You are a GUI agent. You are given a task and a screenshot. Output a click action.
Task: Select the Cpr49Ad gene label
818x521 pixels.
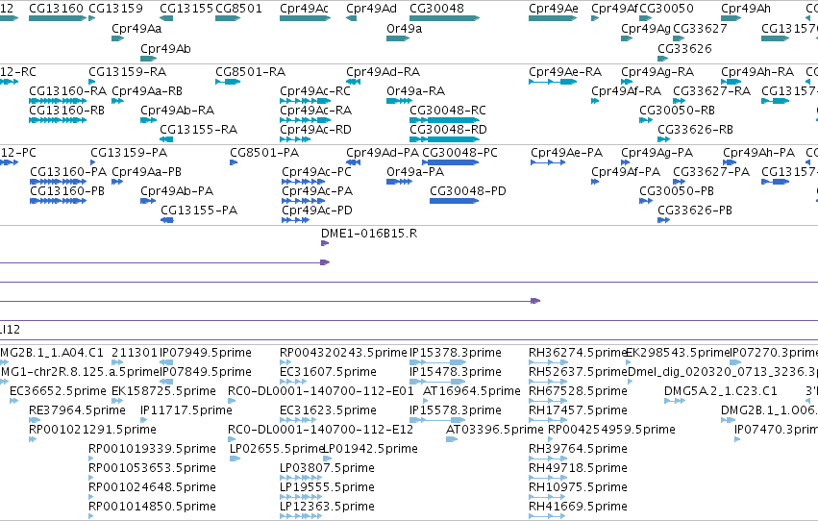[371, 9]
